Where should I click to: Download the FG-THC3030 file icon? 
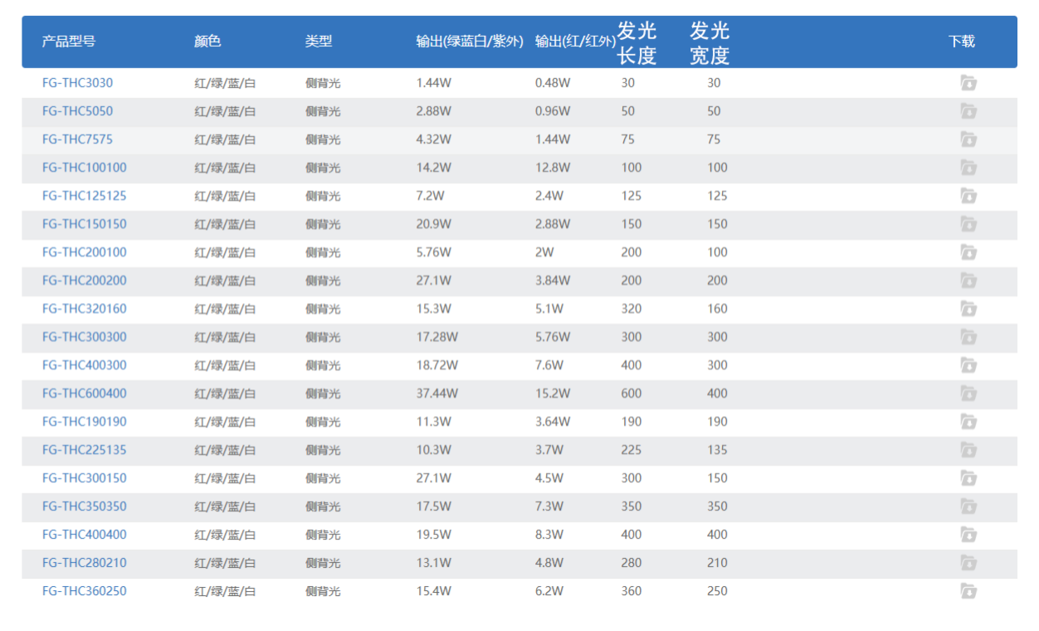pos(968,83)
